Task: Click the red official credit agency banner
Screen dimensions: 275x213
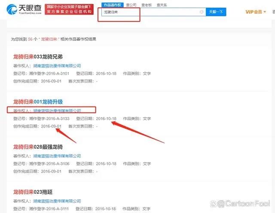Action: pos(69,9)
